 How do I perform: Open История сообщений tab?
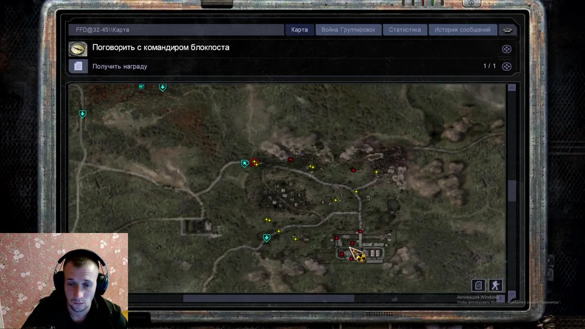(x=463, y=30)
